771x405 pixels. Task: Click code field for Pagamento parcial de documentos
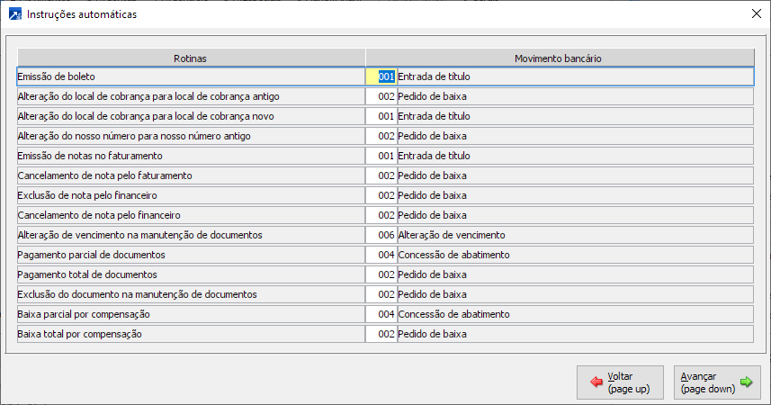point(381,255)
